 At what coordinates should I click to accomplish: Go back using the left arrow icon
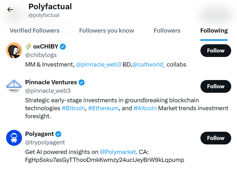point(10,10)
